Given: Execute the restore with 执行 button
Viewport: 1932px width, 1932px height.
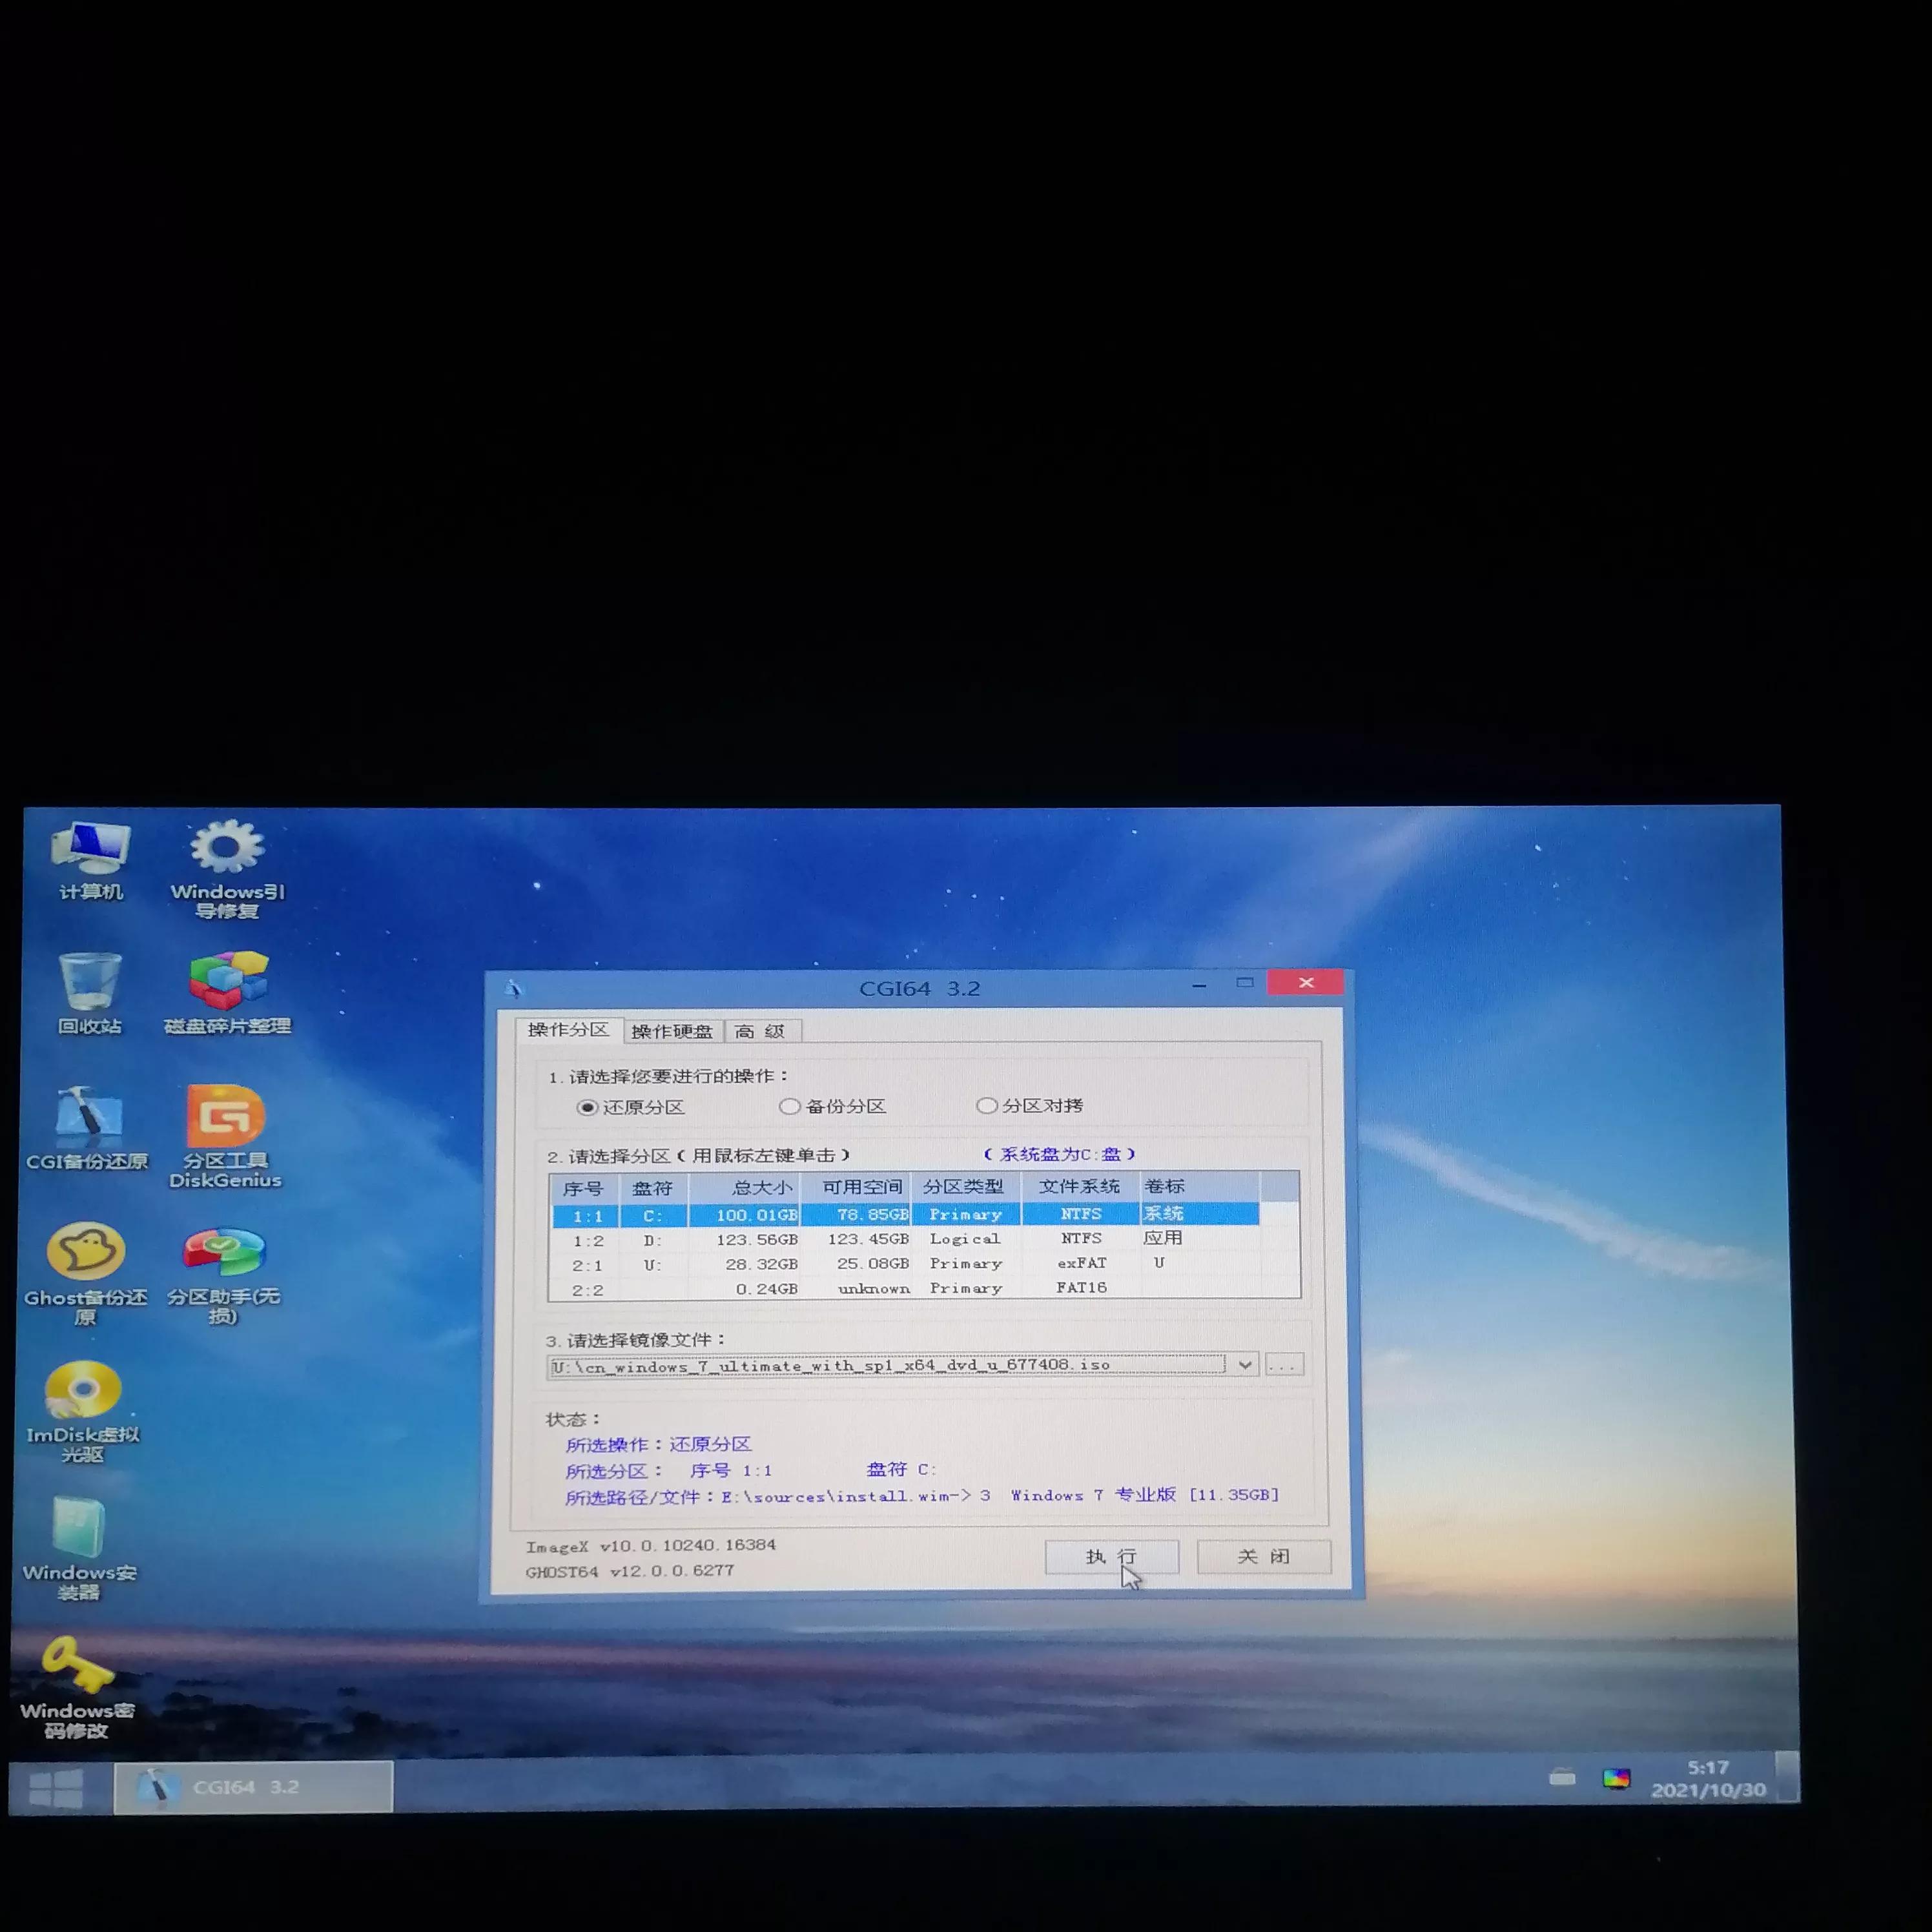Looking at the screenshot, I should tap(1111, 1556).
